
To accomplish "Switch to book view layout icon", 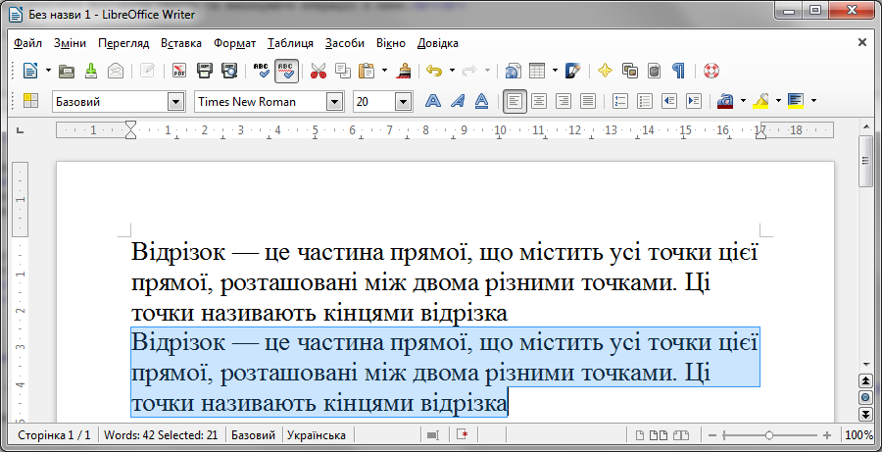I will pyautogui.click(x=681, y=435).
